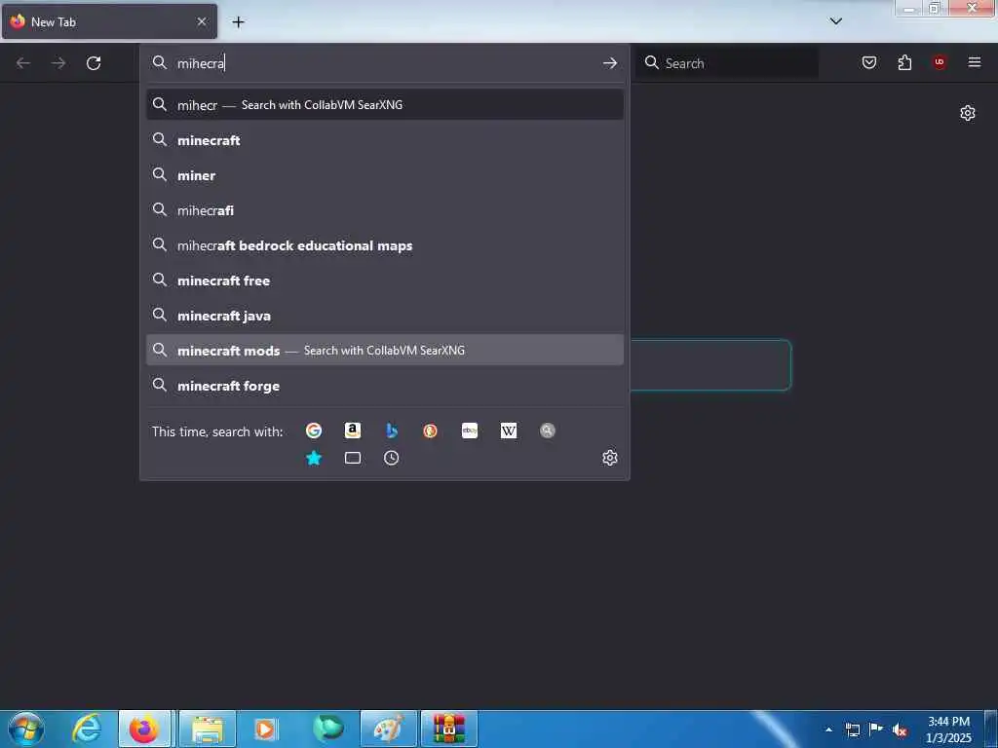Launch Internet Explorer from taskbar
This screenshot has height=748, width=998.
(x=87, y=729)
